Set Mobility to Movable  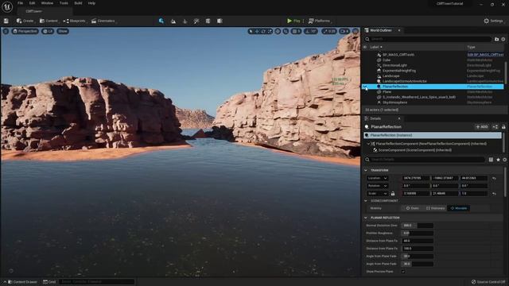tap(459, 208)
